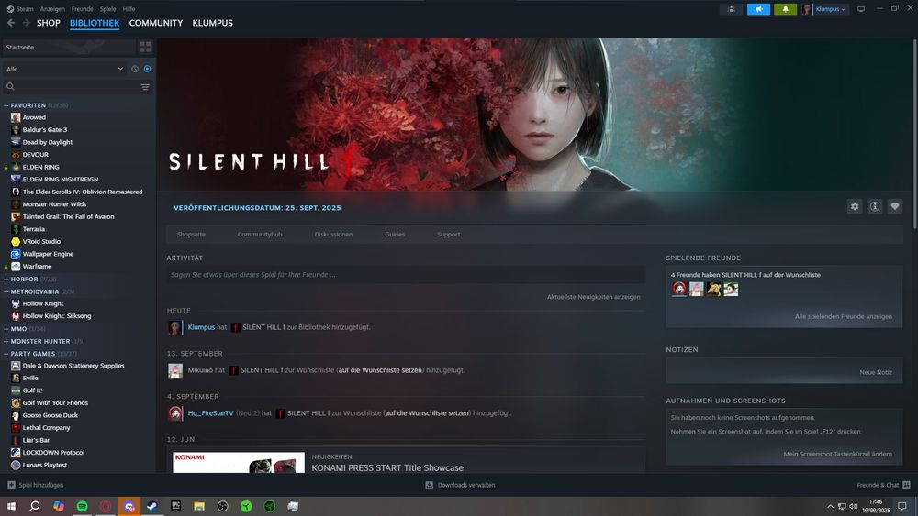Open File Explorer from taskbar

click(x=199, y=506)
